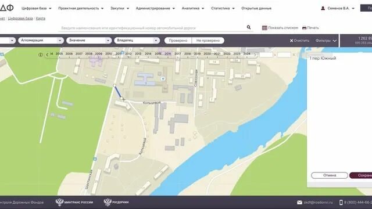Viewport: 372px width, 209px height.
Task: Click the Кольцевой street label
Action: tap(152, 103)
